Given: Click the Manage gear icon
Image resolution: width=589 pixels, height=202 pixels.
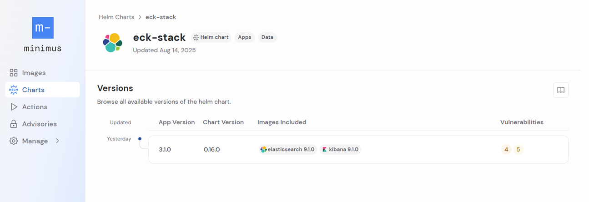Looking at the screenshot, I should coord(14,141).
